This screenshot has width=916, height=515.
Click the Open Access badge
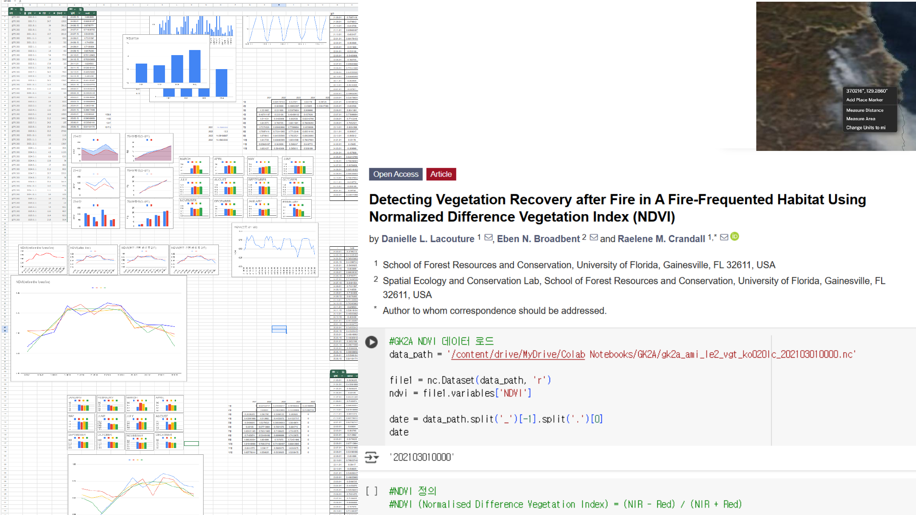396,174
